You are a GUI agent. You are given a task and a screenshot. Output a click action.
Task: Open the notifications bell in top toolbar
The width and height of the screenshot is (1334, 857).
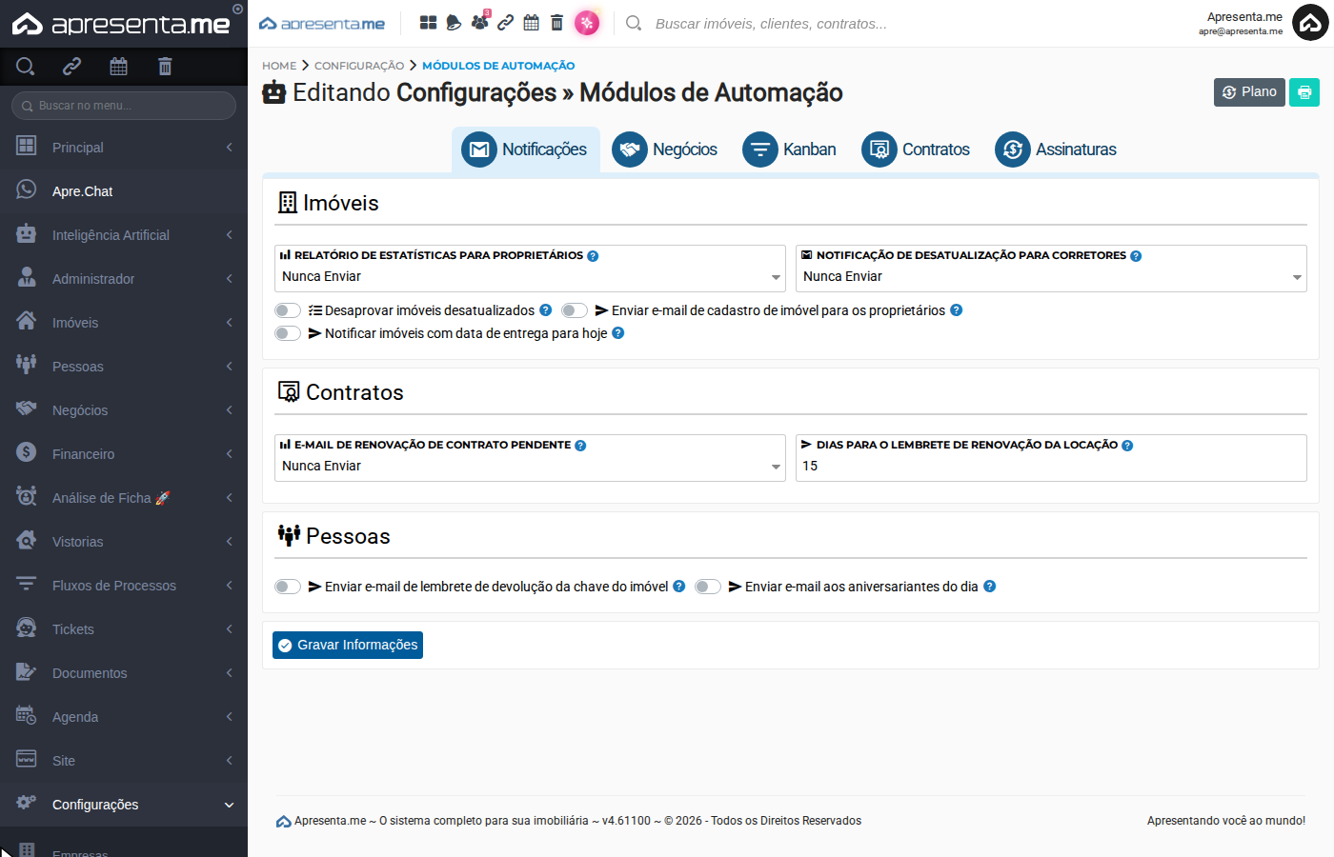pos(454,23)
